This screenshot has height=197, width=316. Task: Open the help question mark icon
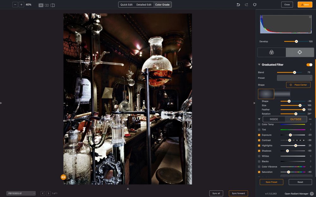point(312,194)
